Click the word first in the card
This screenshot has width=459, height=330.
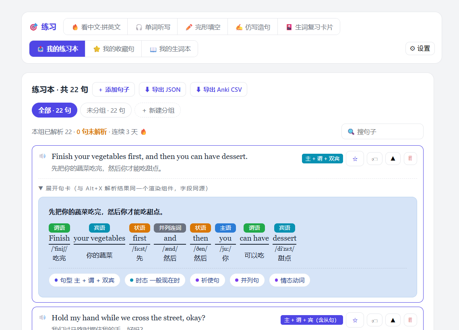(x=140, y=238)
